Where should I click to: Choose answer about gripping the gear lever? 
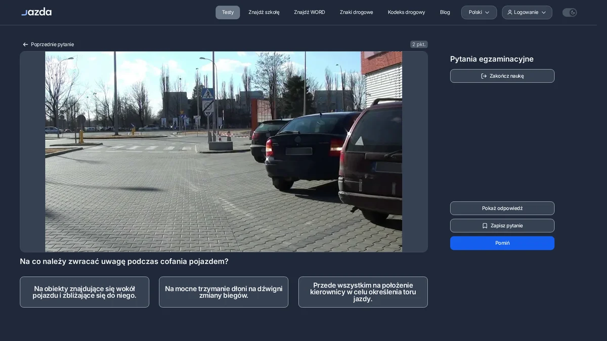point(224,292)
